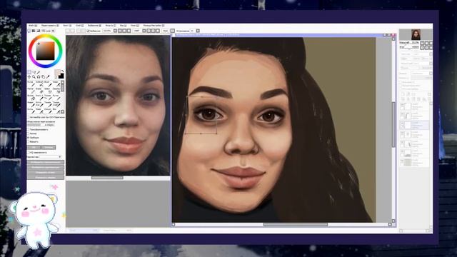
Task: Click the rotate 90 clockwise button
Action: click(46, 177)
